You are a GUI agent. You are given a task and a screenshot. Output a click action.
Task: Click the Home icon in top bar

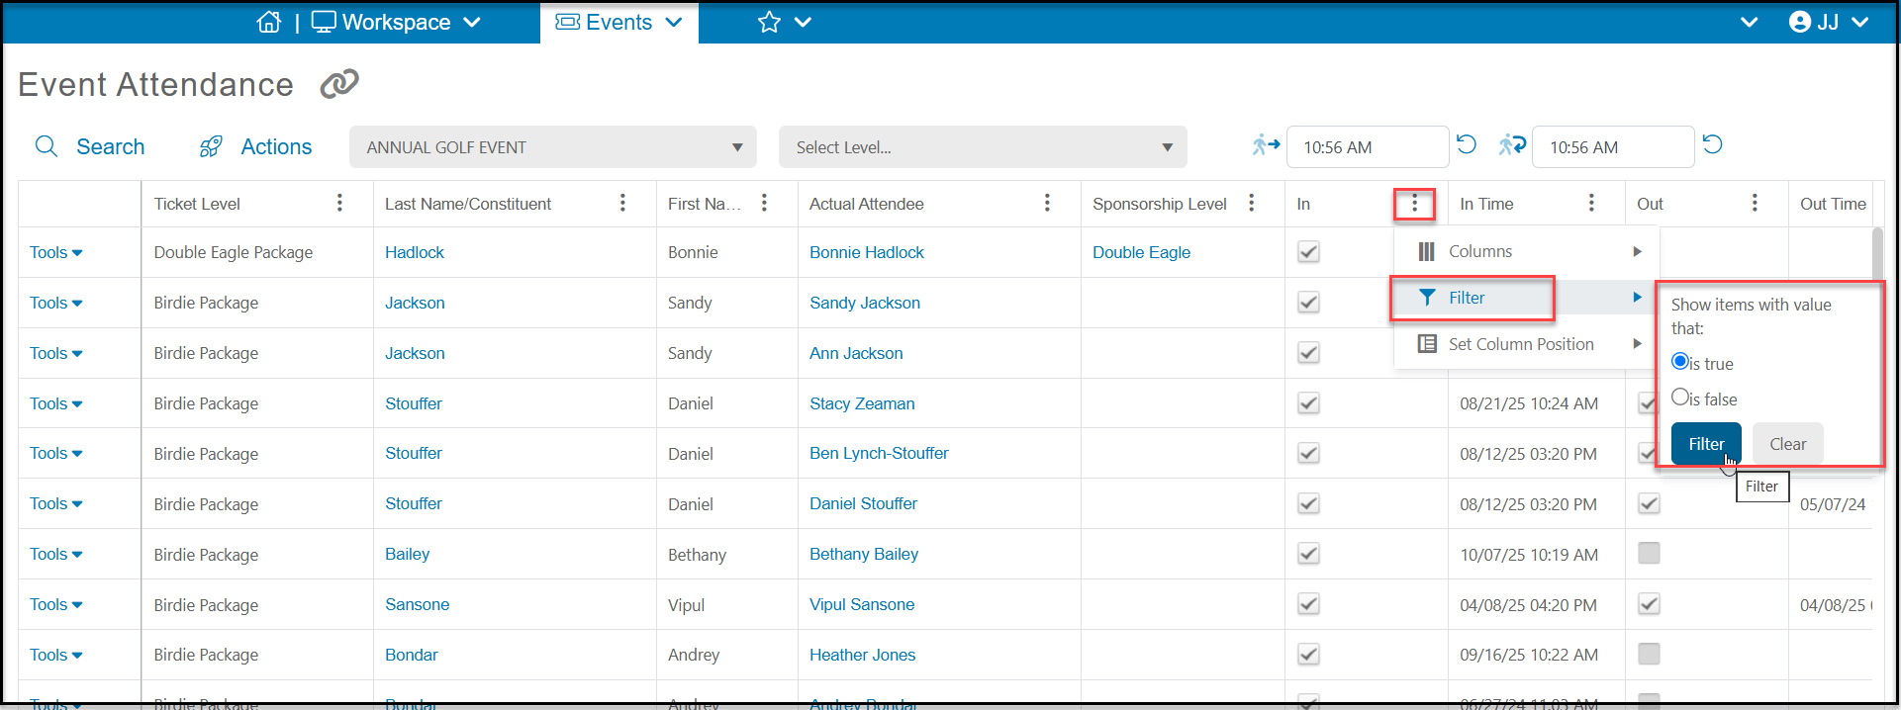269,22
